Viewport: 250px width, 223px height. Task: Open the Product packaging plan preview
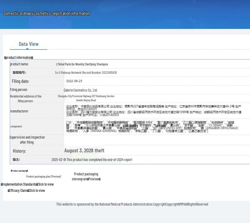pos(43,177)
